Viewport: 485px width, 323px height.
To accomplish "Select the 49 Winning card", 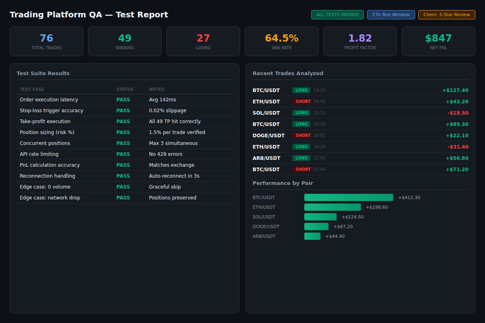I will [125, 41].
